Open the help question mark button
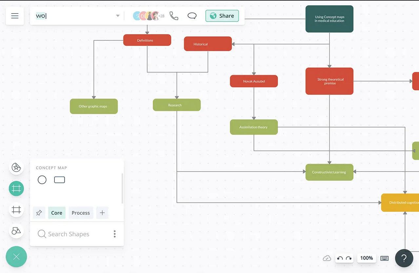This screenshot has width=419, height=273. 404,258
